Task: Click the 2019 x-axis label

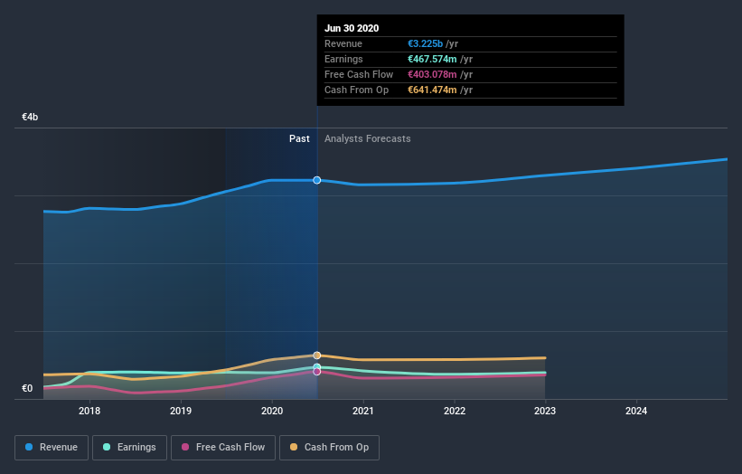Action: pos(181,411)
